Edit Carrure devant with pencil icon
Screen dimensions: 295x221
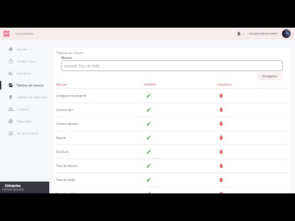[149, 123]
